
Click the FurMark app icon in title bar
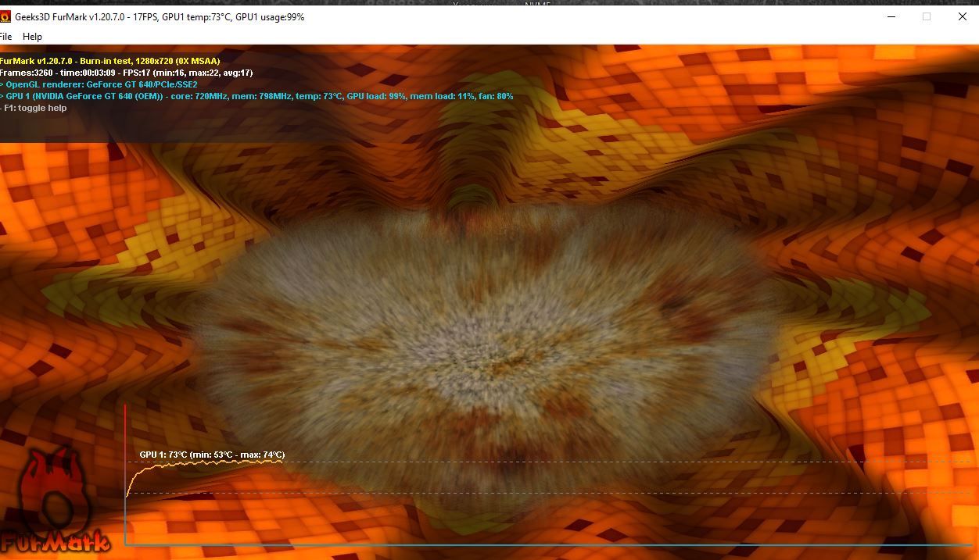pyautogui.click(x=5, y=16)
